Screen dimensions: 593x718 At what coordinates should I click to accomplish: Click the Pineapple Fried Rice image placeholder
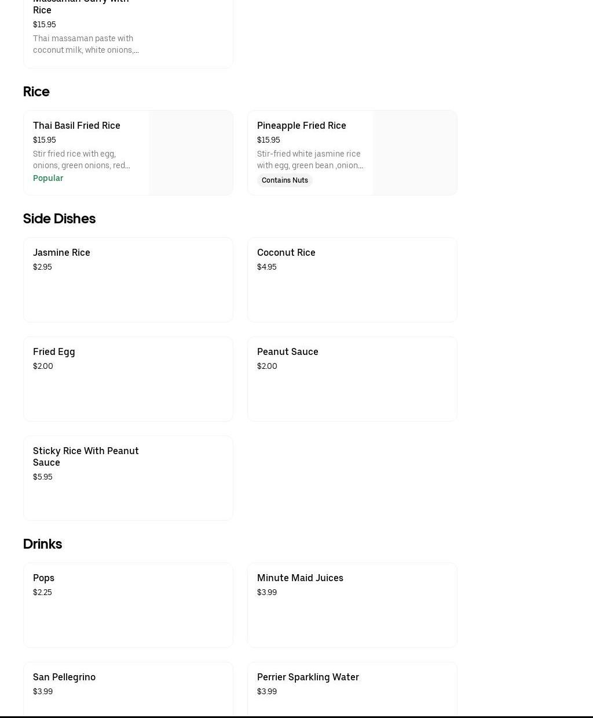(x=415, y=153)
